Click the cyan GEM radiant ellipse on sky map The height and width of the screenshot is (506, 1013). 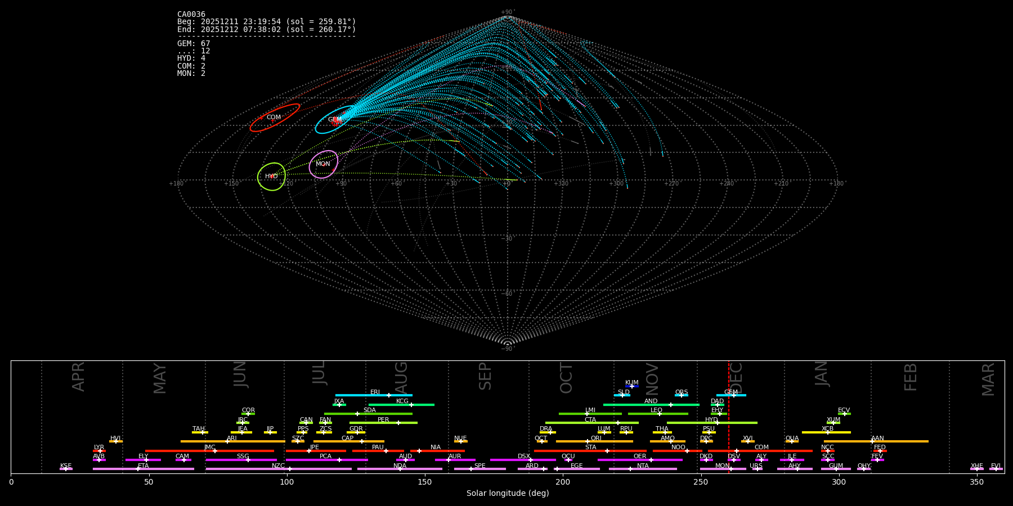point(336,120)
